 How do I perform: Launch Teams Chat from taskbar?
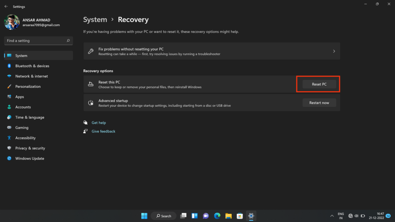point(206,216)
